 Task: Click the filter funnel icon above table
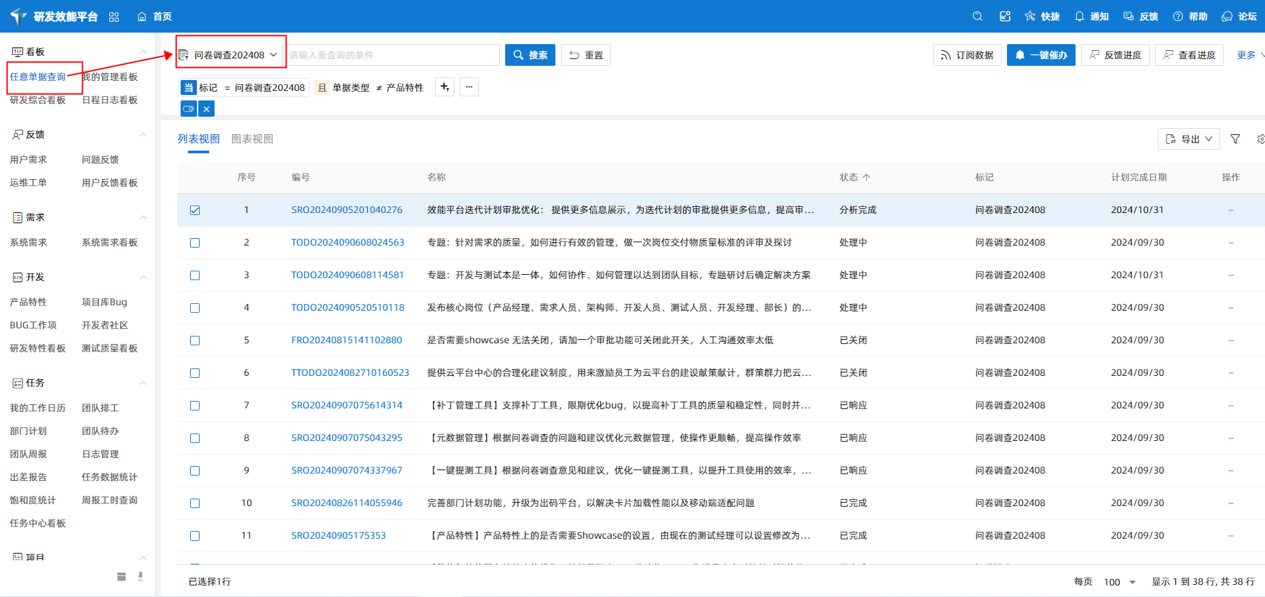(x=1235, y=139)
